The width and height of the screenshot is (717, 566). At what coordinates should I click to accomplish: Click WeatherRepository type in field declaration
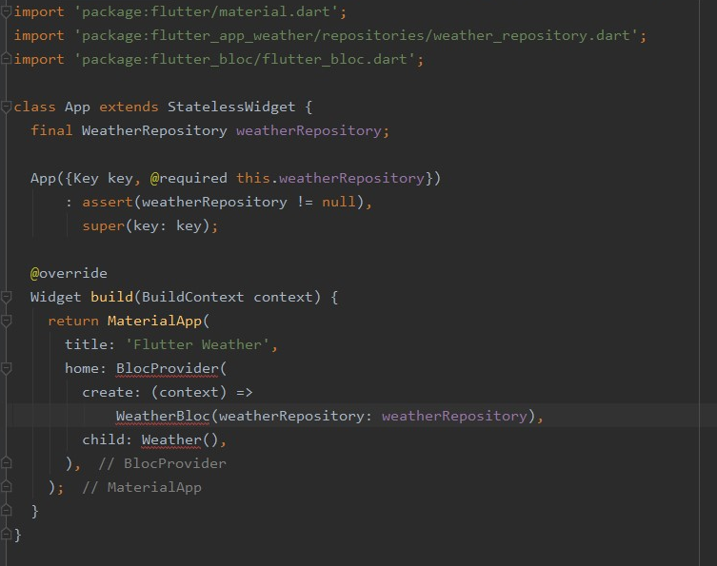click(154, 130)
